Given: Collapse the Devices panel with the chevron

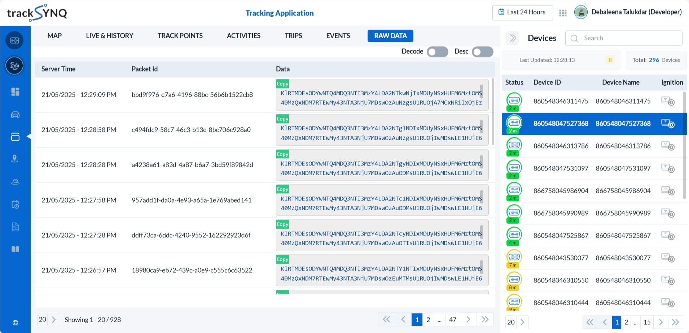Looking at the screenshot, I should 512,38.
